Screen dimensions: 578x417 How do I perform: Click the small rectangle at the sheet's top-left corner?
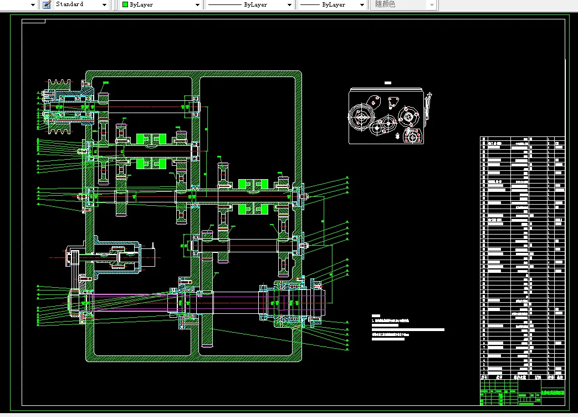click(x=34, y=22)
